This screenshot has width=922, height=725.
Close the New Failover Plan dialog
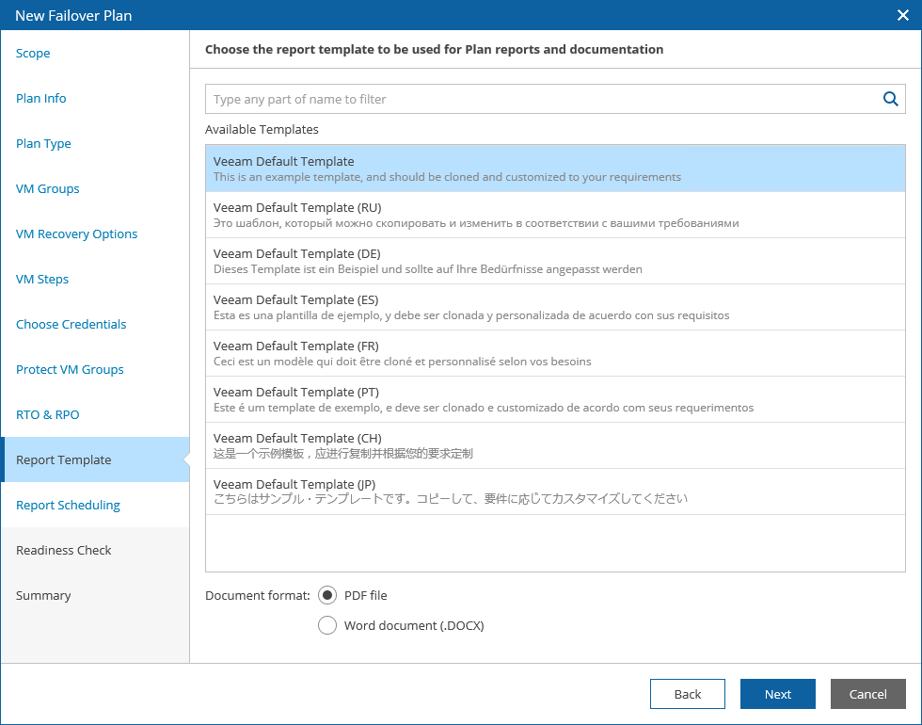(902, 14)
